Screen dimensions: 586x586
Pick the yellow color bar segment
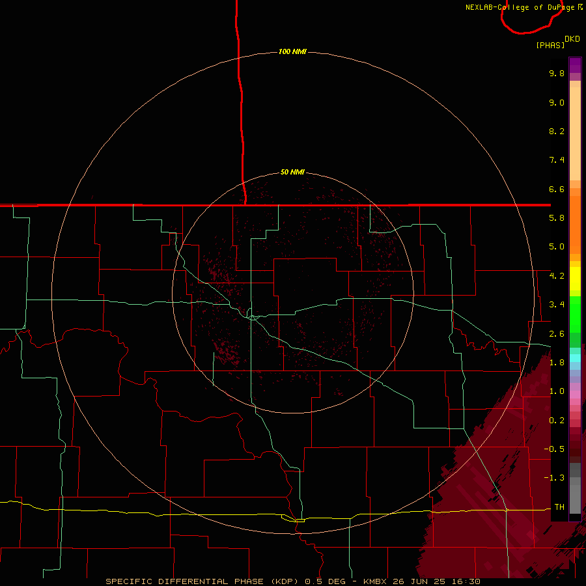click(x=575, y=279)
